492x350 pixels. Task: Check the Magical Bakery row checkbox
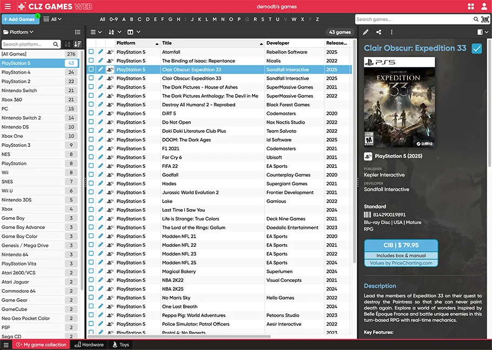coord(91,271)
